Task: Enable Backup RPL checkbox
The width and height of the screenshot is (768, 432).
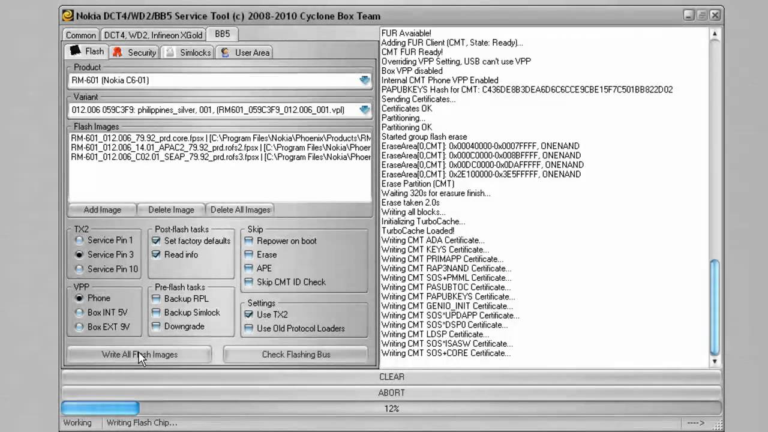Action: pos(156,298)
